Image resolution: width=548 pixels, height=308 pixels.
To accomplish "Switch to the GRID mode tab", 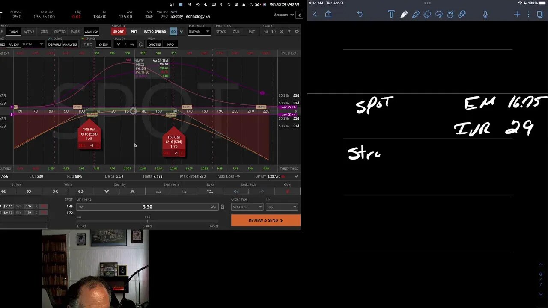I will (44, 32).
